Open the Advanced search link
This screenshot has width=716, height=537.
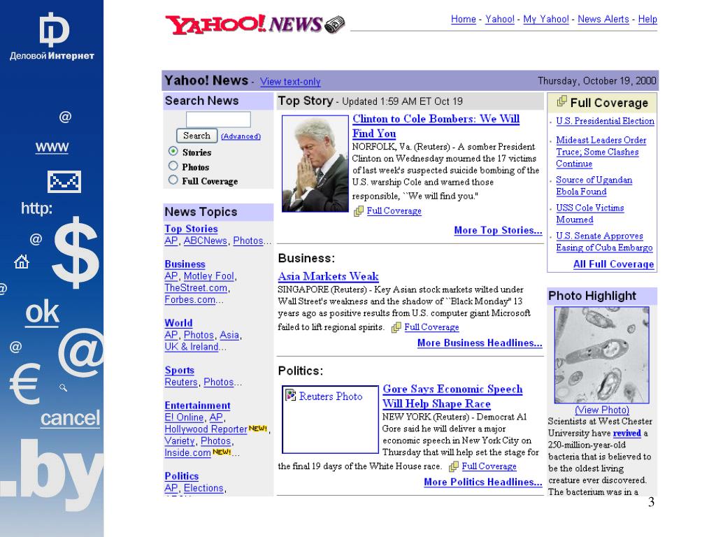tap(241, 136)
